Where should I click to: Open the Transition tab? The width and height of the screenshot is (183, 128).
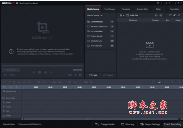174,9
